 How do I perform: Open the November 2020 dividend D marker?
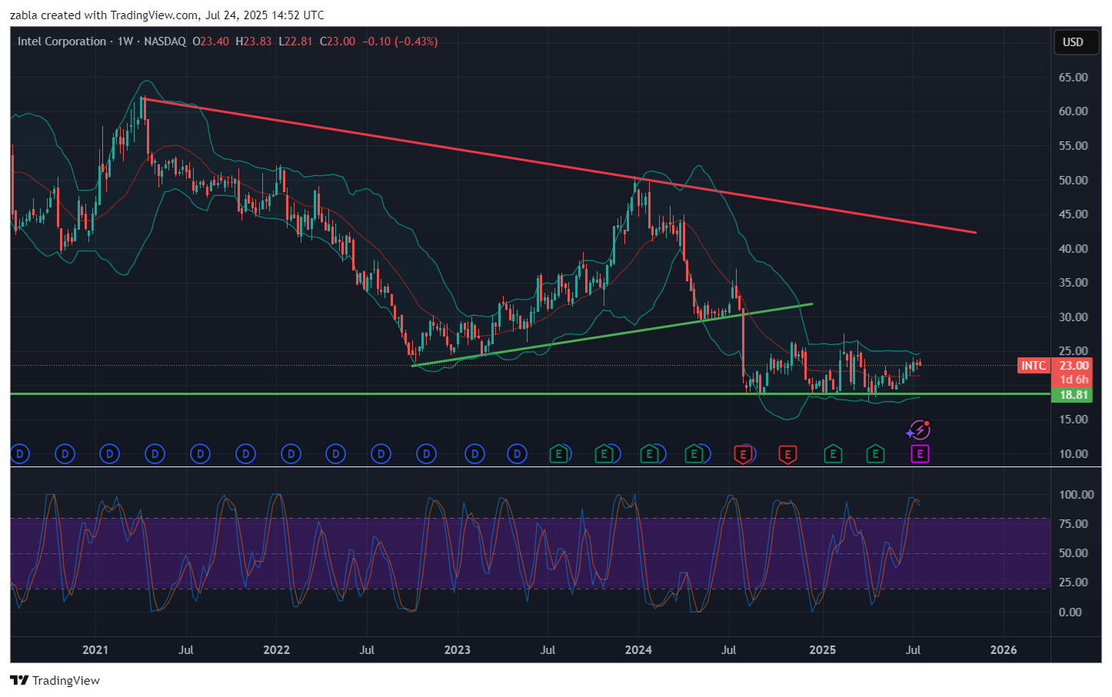(65, 454)
